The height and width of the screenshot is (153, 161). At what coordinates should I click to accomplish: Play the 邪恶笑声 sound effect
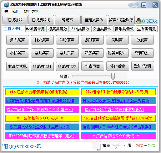92,53
